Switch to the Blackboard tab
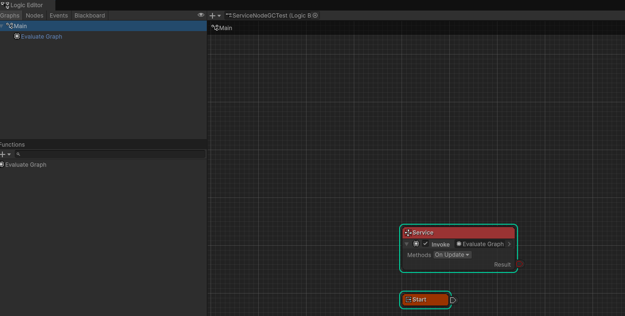Image resolution: width=625 pixels, height=316 pixels. coord(89,15)
